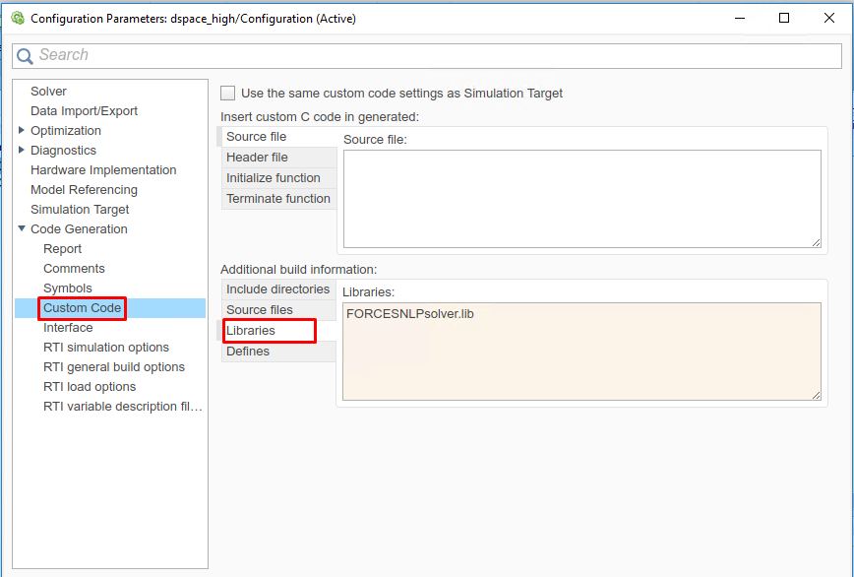Click the Configuration Parameters window icon
The image size is (854, 577).
pos(17,18)
